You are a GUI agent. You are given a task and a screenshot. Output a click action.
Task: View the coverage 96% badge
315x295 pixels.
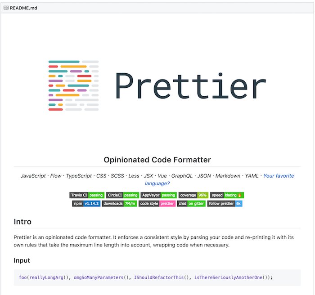193,195
